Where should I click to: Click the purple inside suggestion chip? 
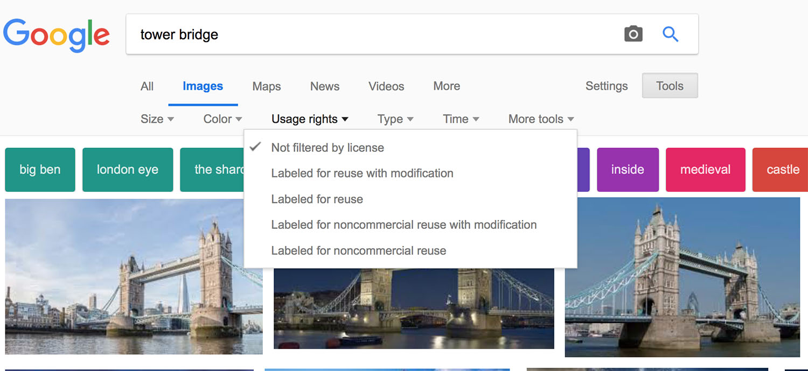click(x=628, y=170)
